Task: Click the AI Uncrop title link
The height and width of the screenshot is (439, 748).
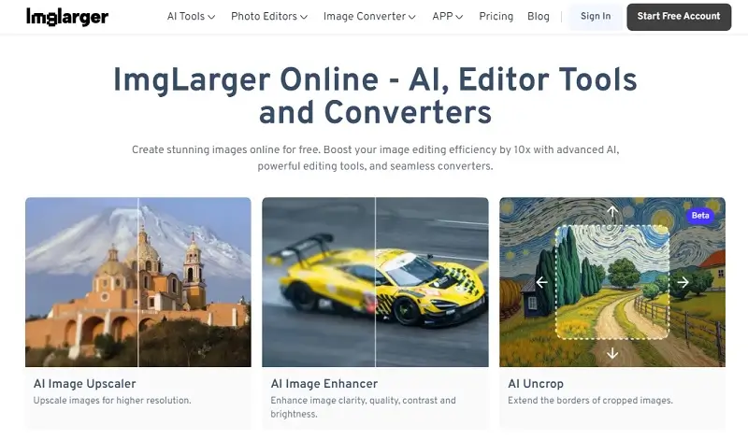Action: point(536,384)
